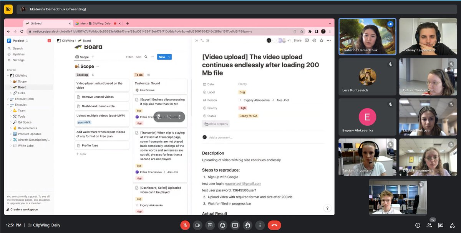Show the participants people icon
Image resolution: width=461 pixels, height=233 pixels.
coord(429,225)
